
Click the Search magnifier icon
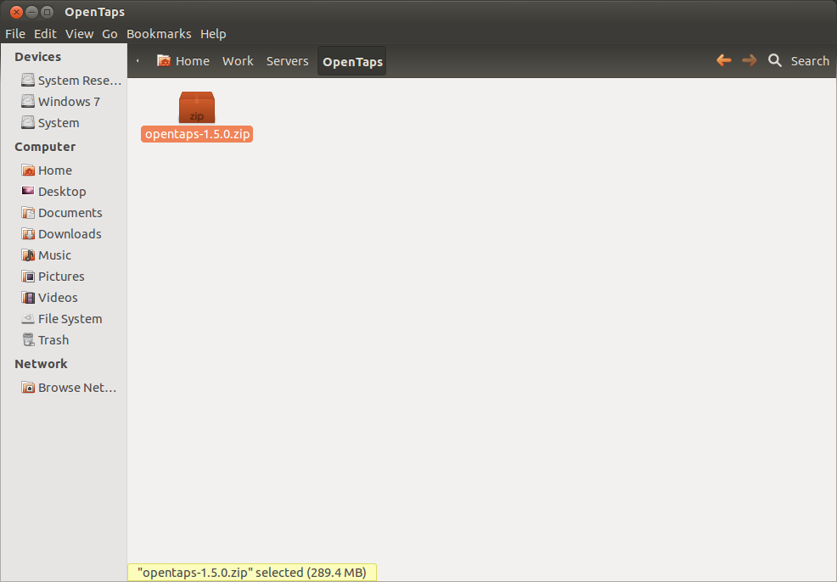click(775, 60)
